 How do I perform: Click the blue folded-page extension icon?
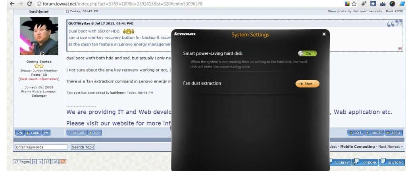403,4
